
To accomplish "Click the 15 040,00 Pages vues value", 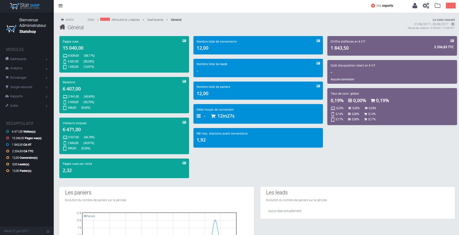I will 73,48.
